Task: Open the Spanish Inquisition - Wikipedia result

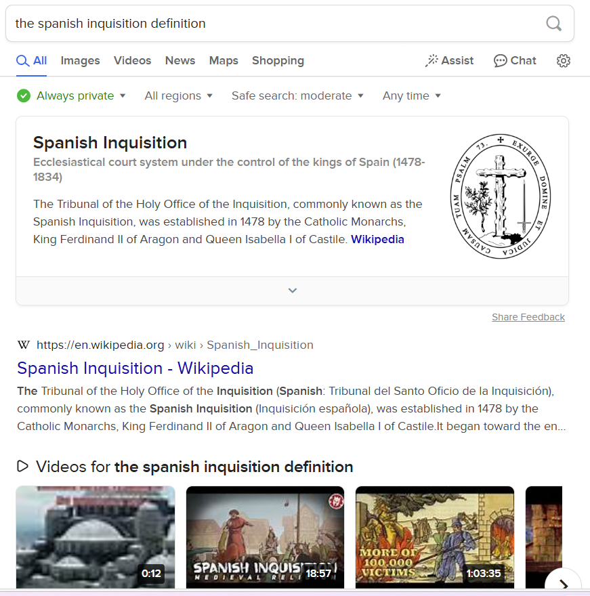Action: tap(135, 368)
